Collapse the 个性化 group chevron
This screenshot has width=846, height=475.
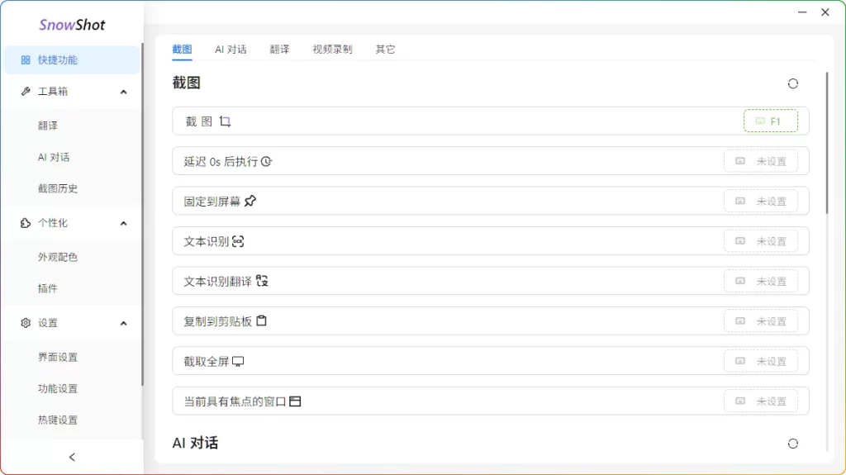(124, 224)
